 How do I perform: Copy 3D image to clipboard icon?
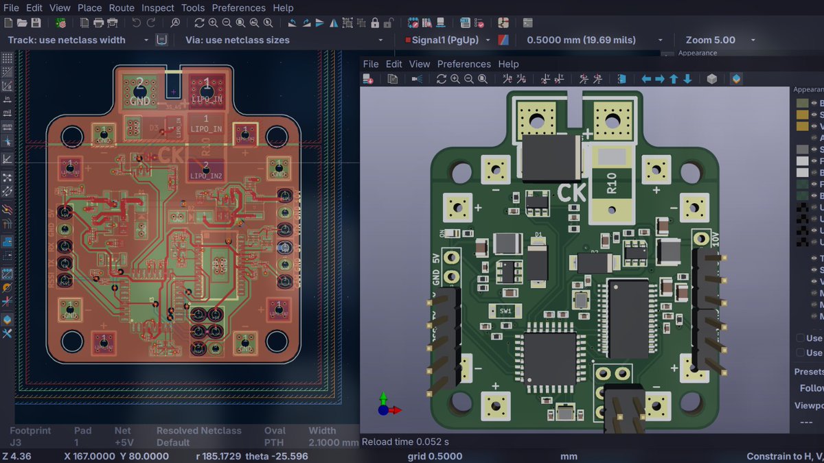click(x=393, y=79)
